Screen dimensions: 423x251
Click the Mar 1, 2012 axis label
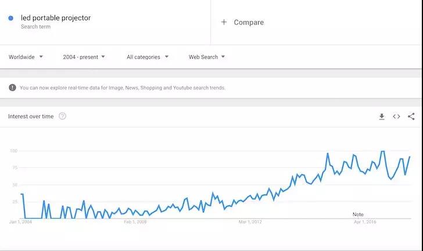pos(250,222)
